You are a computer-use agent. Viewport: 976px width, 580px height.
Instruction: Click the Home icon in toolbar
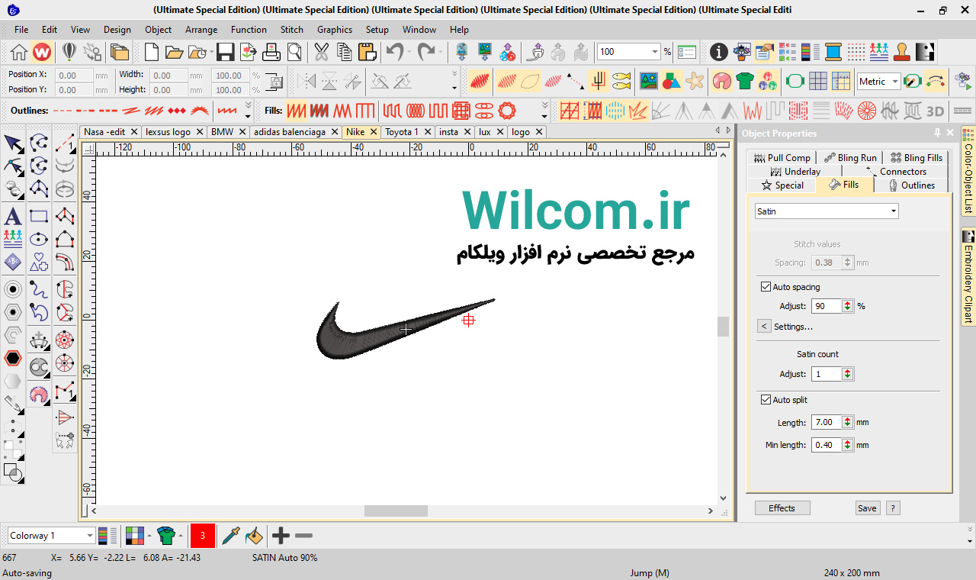tap(19, 52)
